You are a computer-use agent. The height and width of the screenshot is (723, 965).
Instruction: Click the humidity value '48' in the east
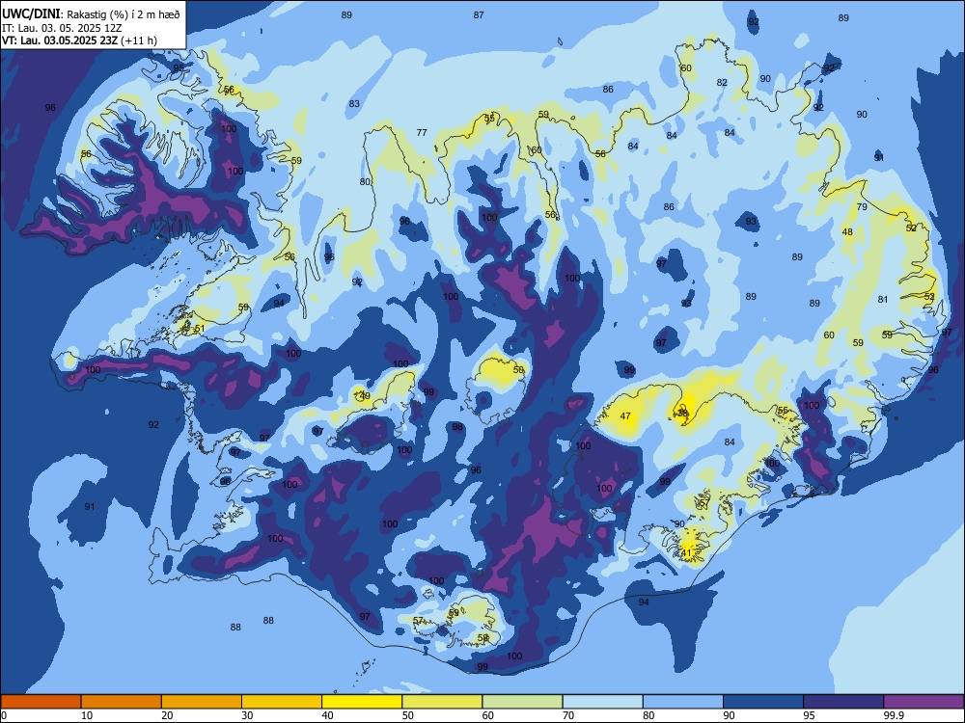pyautogui.click(x=847, y=231)
